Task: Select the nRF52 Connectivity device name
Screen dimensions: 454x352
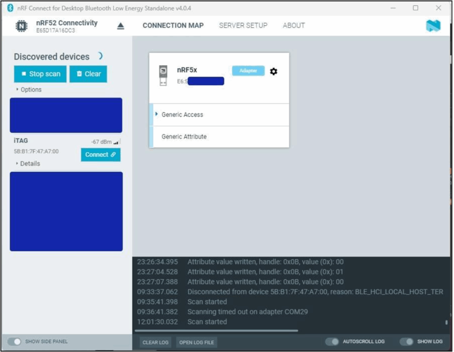Action: click(67, 23)
